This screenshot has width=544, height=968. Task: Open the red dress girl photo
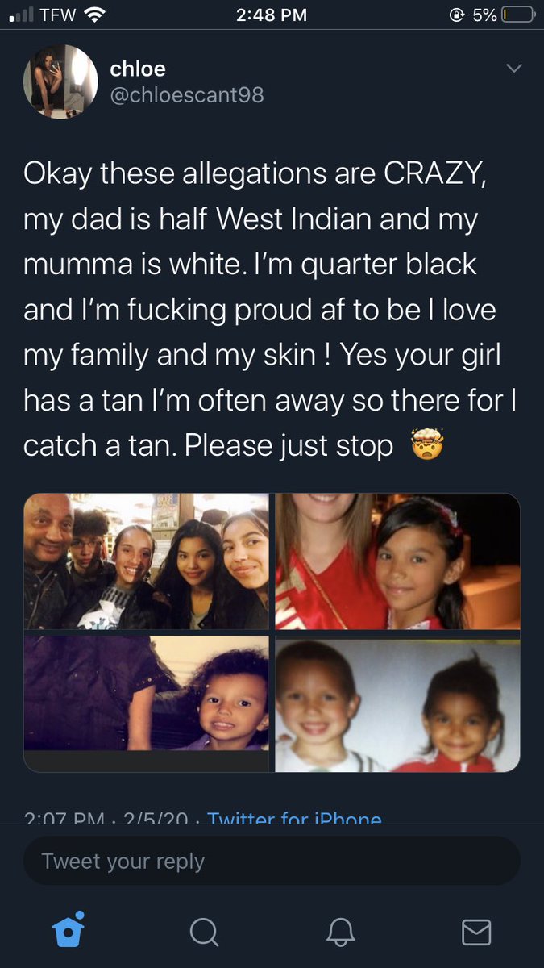397,561
